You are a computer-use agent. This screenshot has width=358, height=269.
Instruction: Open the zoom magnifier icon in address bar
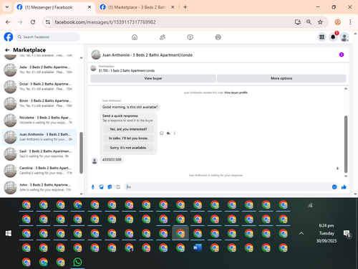pyautogui.click(x=309, y=22)
